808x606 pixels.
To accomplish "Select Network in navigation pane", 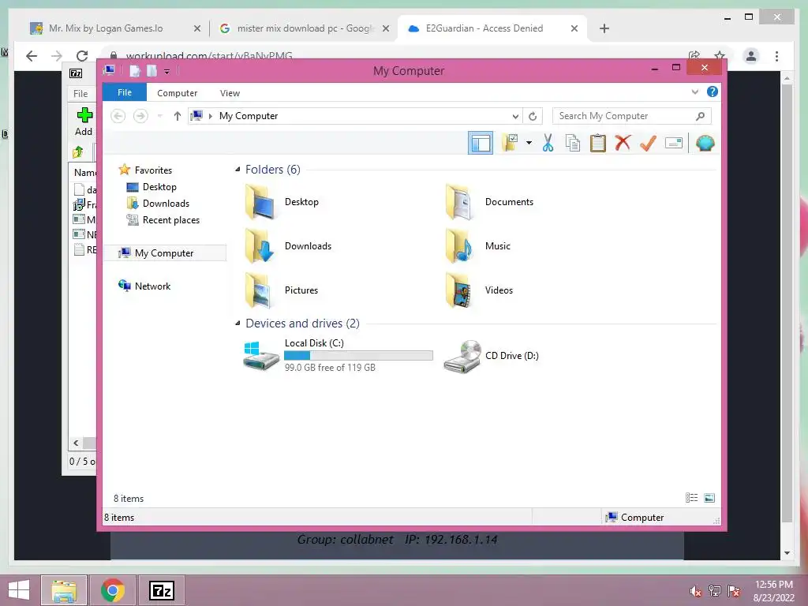I will (144, 286).
